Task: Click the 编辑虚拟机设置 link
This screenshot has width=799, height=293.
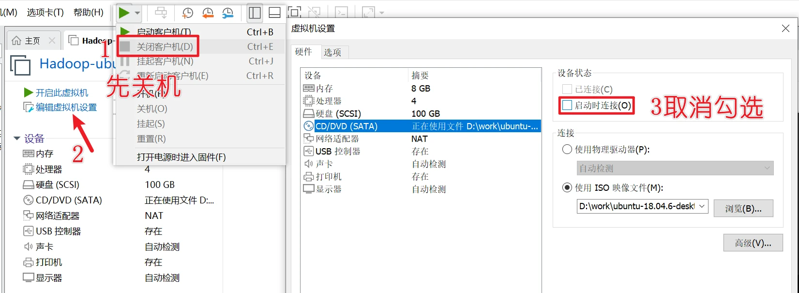Action: click(66, 108)
